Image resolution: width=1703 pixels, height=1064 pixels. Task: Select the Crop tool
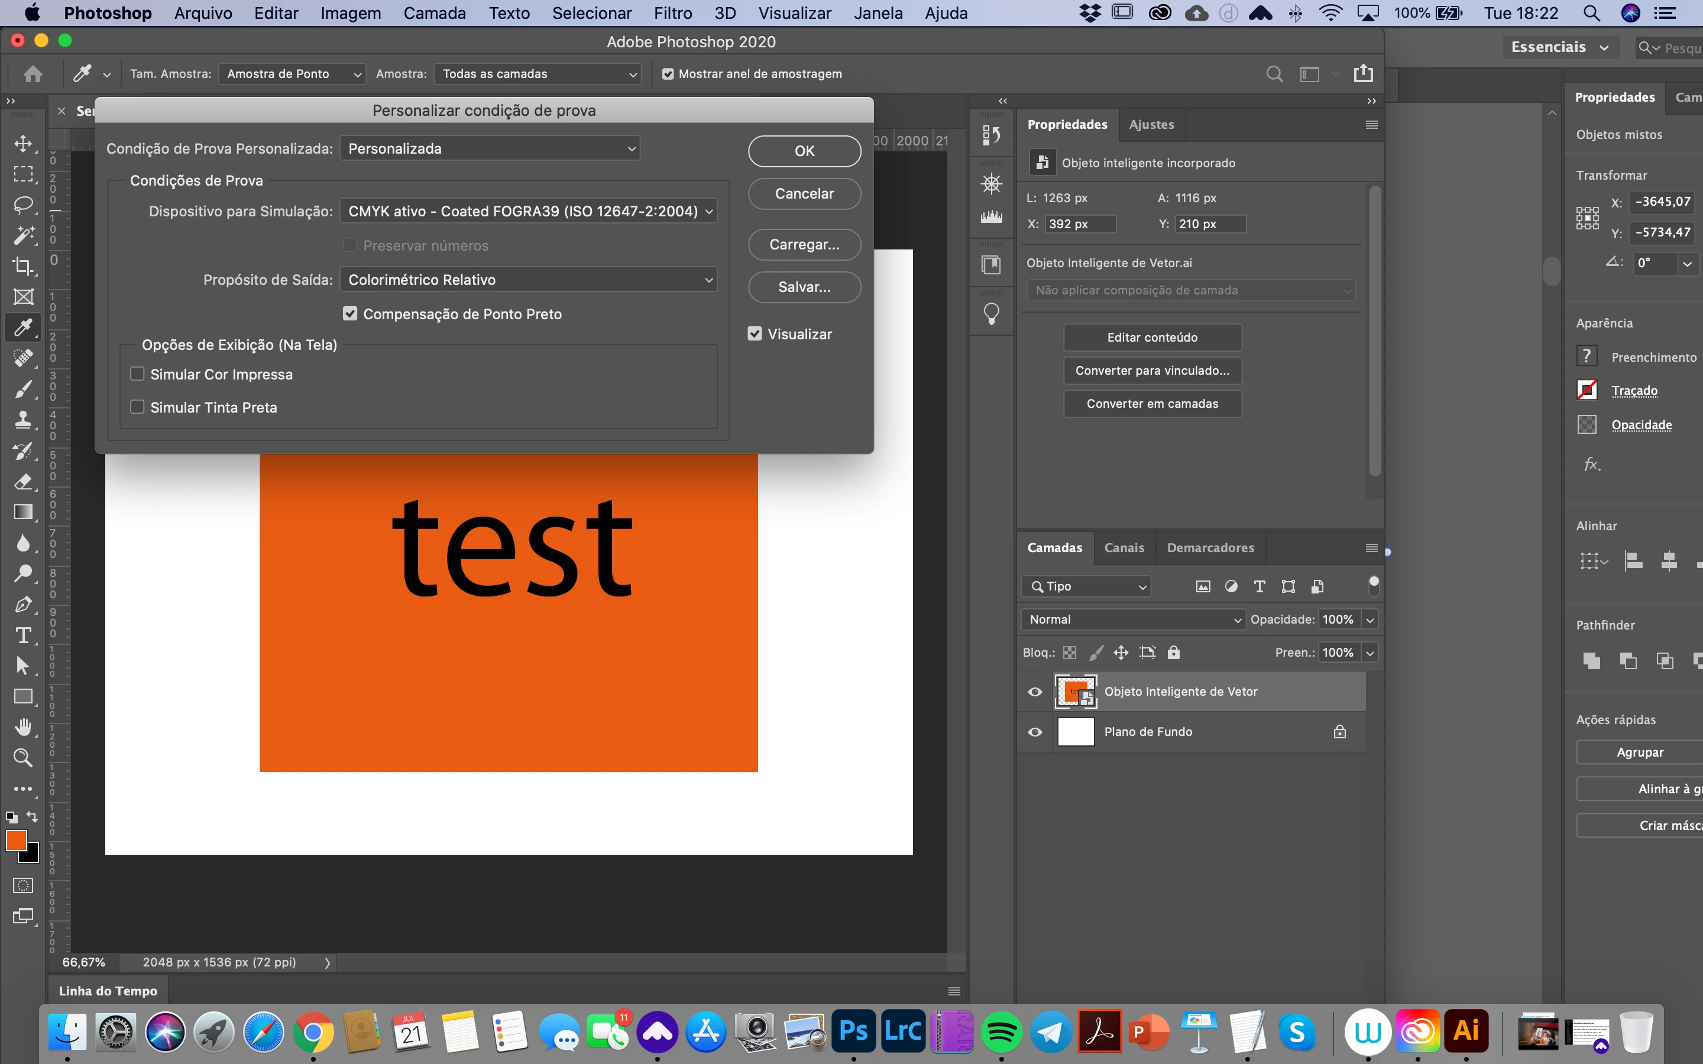coord(23,266)
